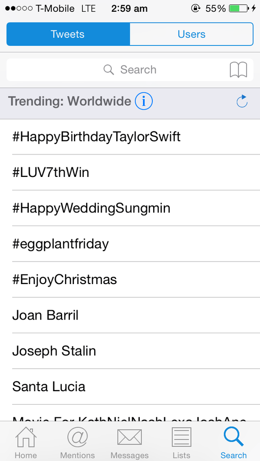The image size is (260, 461).
Task: Open #LUV7thWin trend
Action: point(130,172)
